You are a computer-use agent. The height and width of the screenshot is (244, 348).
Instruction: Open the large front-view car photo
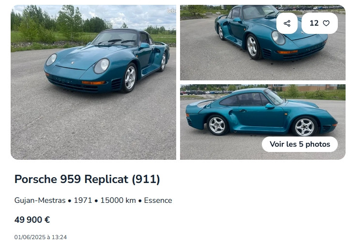[x=93, y=82]
